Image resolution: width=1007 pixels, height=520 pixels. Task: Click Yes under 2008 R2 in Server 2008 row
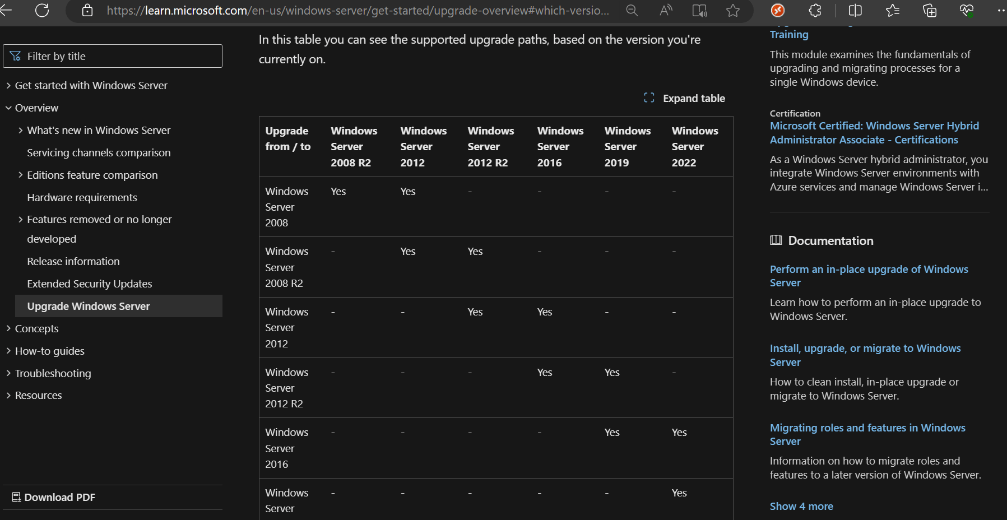338,191
